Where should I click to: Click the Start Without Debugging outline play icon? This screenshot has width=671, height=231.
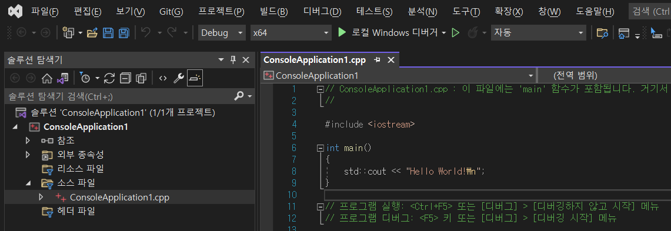coord(455,32)
